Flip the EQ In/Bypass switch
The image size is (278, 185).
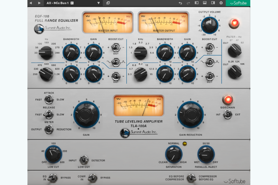(x=53, y=178)
